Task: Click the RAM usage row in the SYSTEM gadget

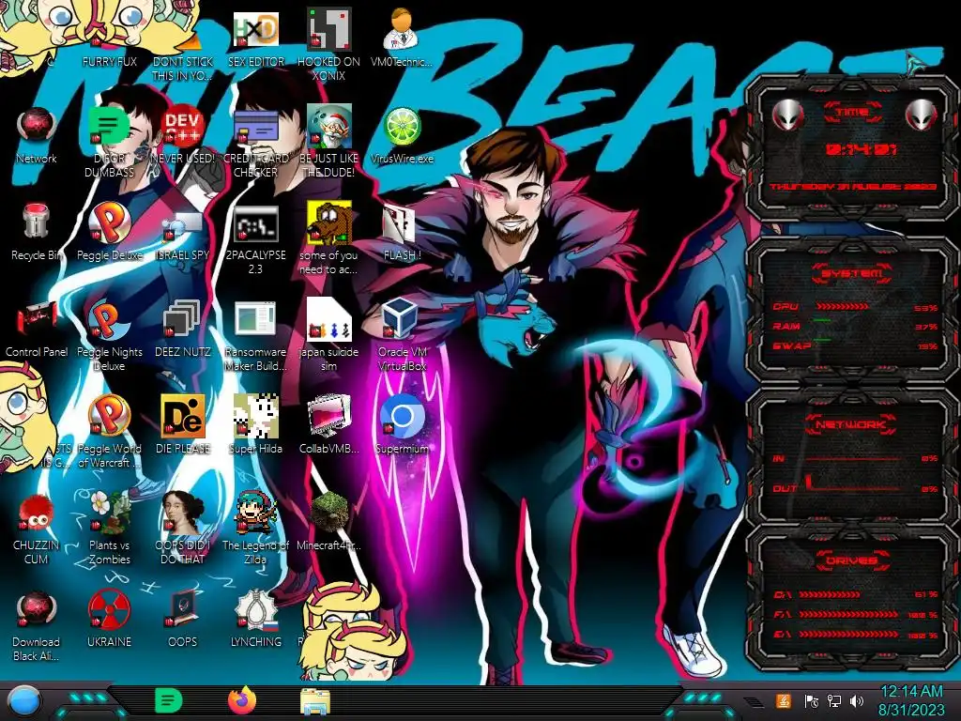Action: [x=855, y=326]
